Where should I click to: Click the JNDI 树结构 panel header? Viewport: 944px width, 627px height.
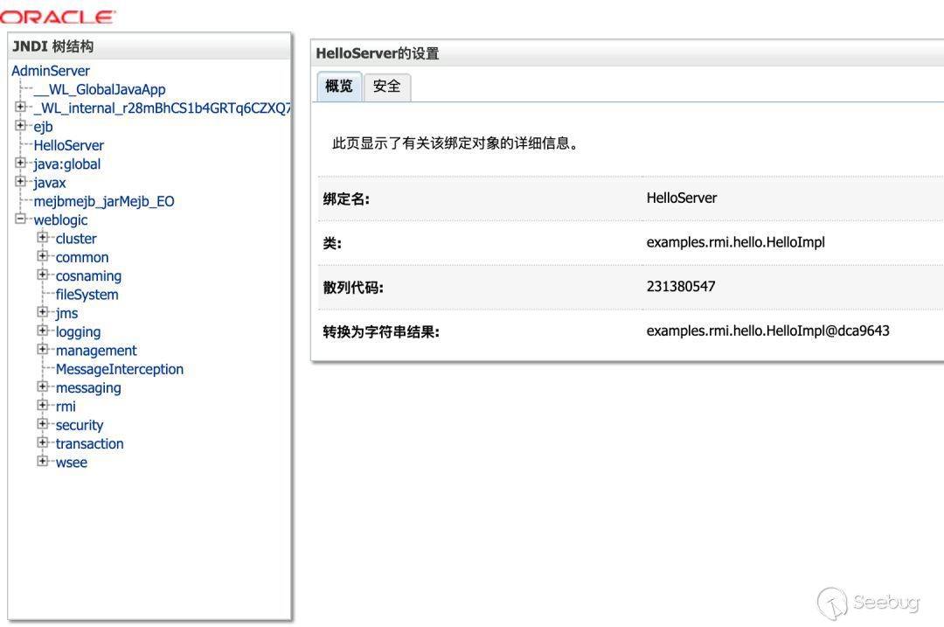149,46
